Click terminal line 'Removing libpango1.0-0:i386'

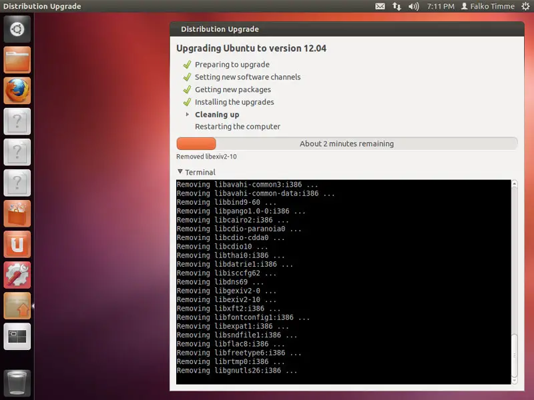click(x=241, y=211)
